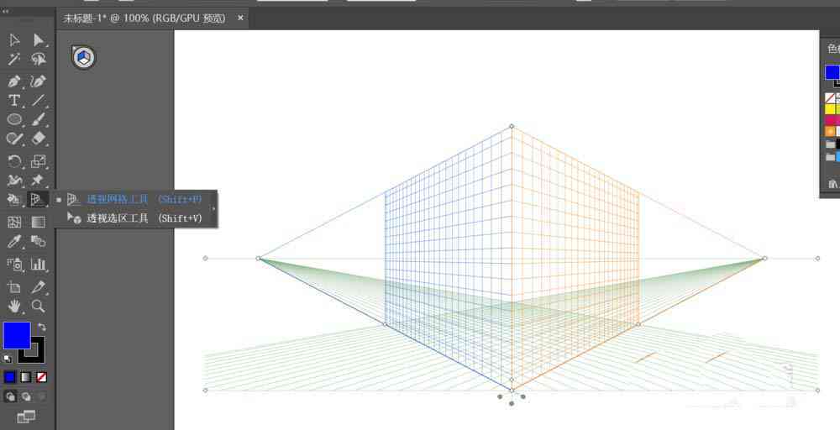
Task: Select the Shaper pencil tool
Action: coord(14,139)
